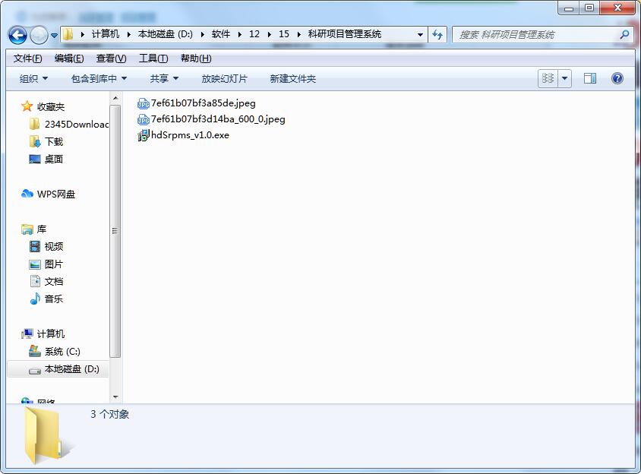Select 桌面 in the navigation pane
641x474 pixels.
pos(46,159)
